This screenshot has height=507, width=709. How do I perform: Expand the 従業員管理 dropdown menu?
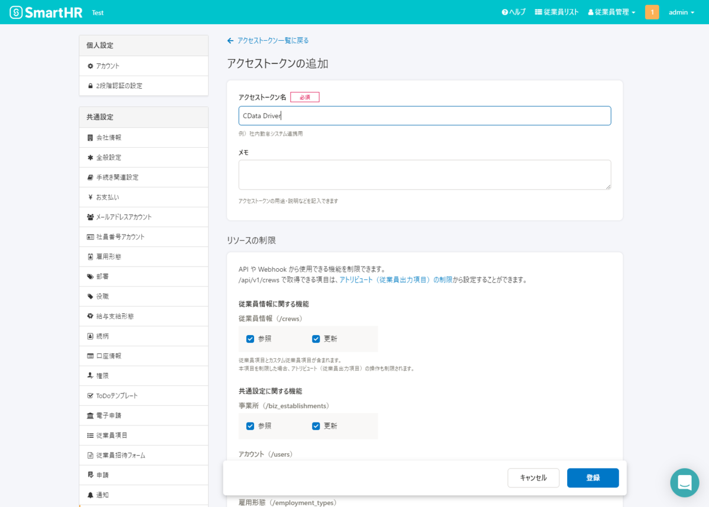point(612,12)
